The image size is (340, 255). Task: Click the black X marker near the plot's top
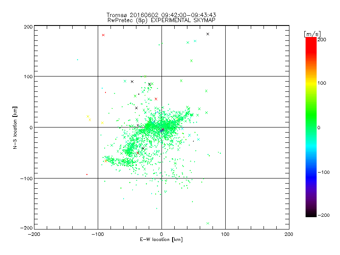(208, 34)
